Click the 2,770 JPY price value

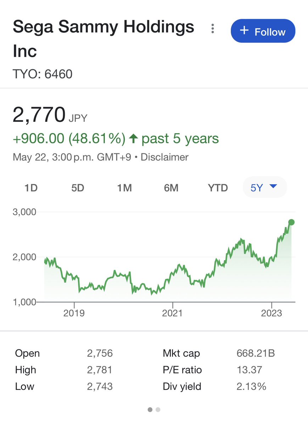[x=40, y=115]
